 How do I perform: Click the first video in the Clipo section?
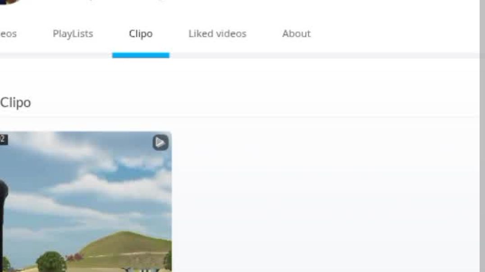point(86,203)
